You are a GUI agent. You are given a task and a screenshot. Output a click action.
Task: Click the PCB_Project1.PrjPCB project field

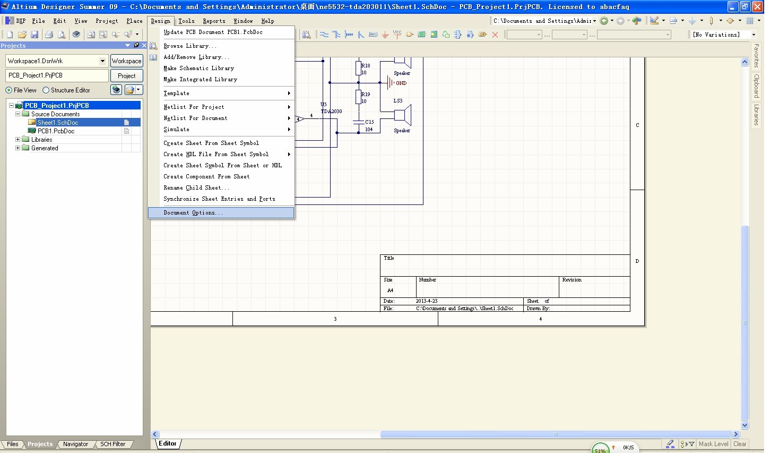tap(57, 75)
